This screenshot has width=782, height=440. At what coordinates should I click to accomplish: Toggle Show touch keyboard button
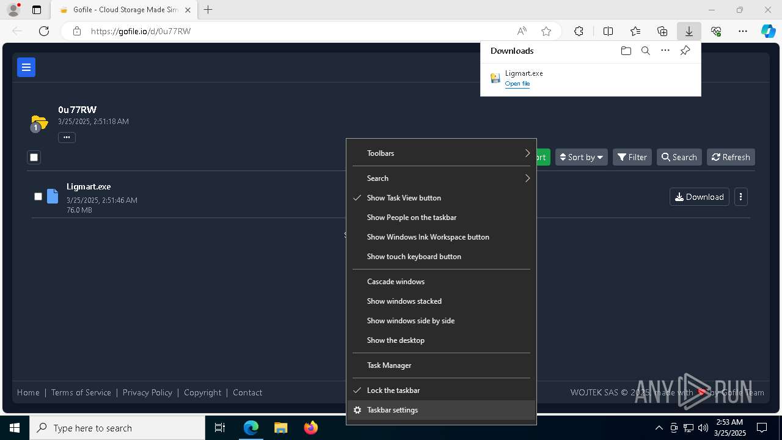click(x=441, y=257)
